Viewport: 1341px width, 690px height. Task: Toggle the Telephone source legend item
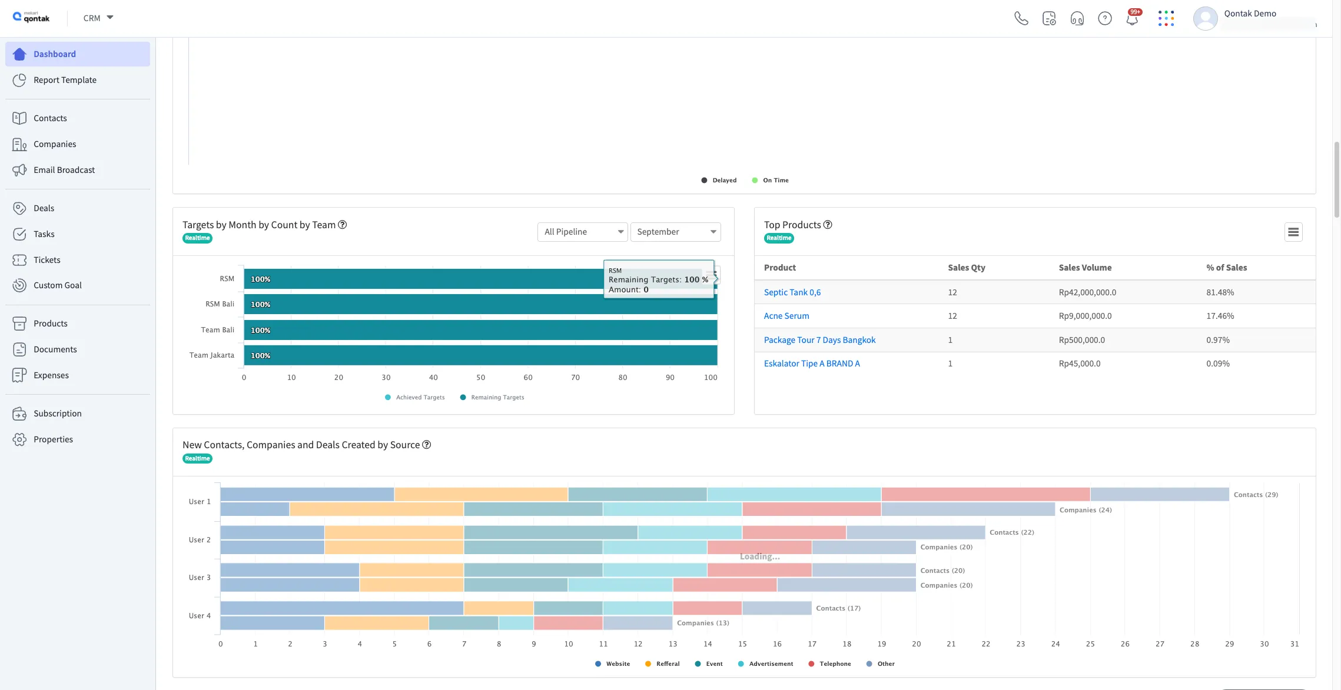tap(834, 664)
